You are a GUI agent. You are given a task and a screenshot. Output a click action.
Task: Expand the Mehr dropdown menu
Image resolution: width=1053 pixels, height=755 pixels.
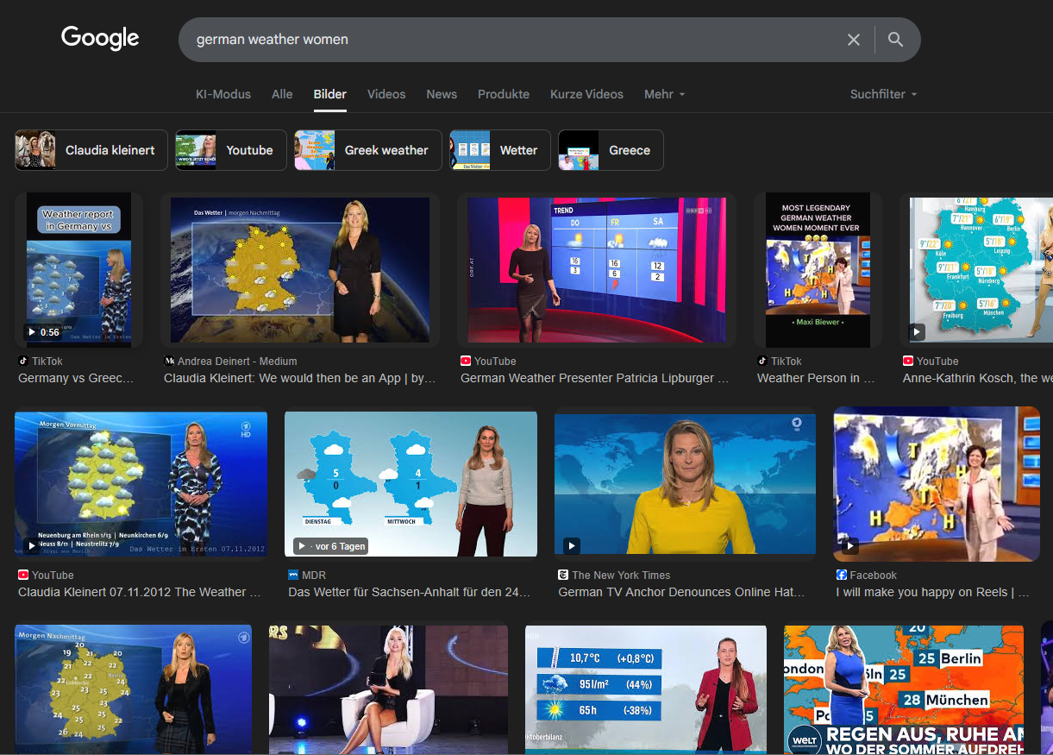point(664,94)
